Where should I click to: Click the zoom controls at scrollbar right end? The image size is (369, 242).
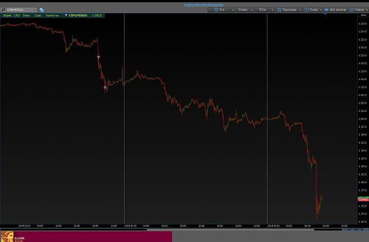(355, 230)
